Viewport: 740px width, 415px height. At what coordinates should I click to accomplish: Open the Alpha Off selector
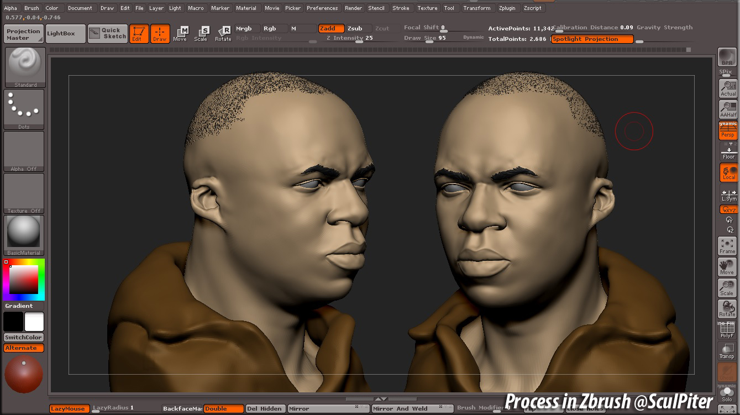pos(24,151)
